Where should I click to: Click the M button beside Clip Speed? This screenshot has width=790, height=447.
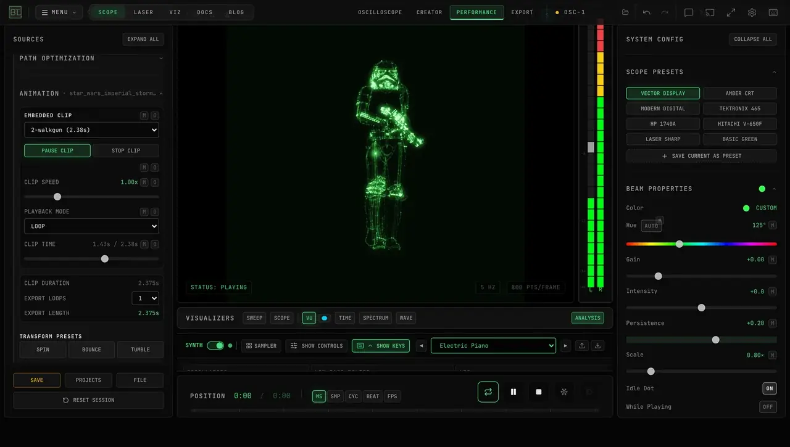144,182
